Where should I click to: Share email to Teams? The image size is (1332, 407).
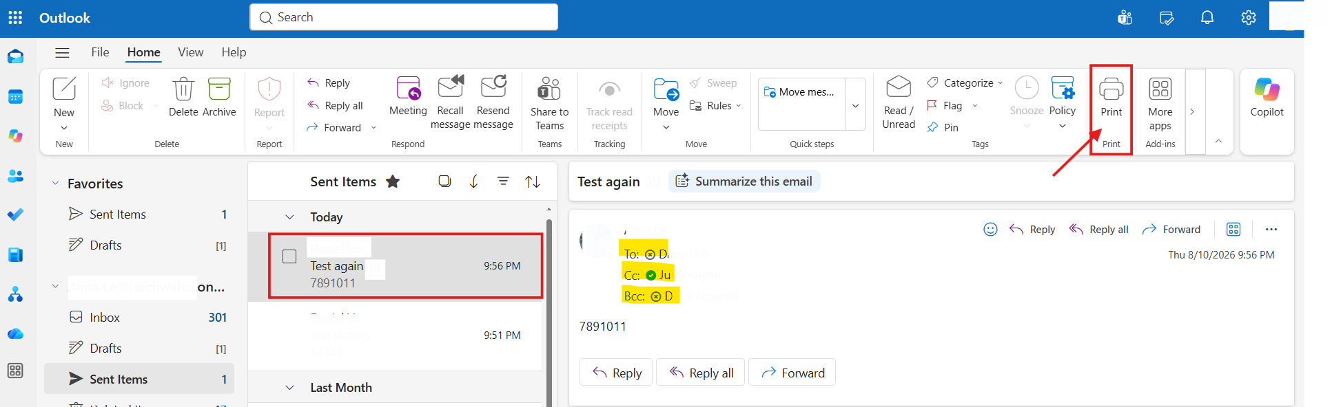(550, 103)
